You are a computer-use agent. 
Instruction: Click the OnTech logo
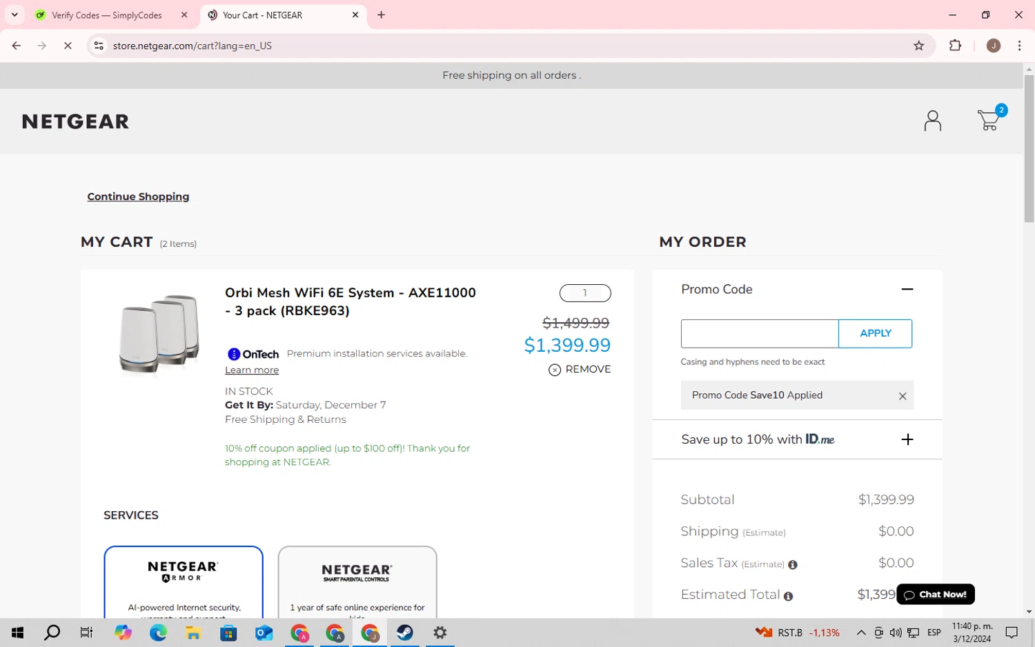coord(253,354)
